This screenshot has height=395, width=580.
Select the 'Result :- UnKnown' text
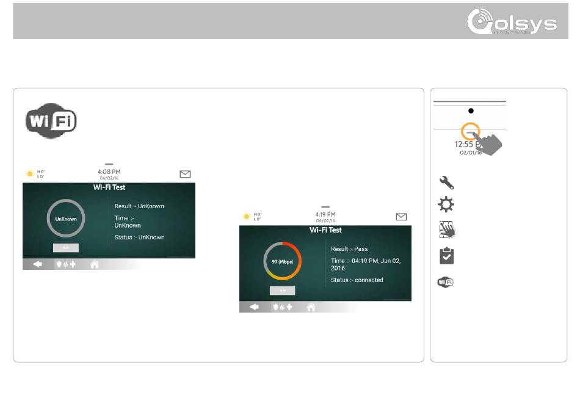click(x=139, y=206)
